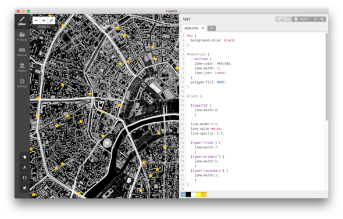The height and width of the screenshot is (219, 343).
Task: Click 'line-color:white;' code line
Action: (206, 129)
